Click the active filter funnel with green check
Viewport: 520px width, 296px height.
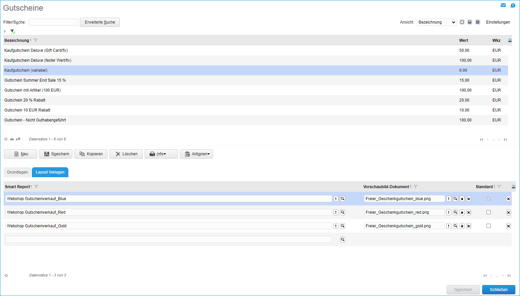pos(13,31)
